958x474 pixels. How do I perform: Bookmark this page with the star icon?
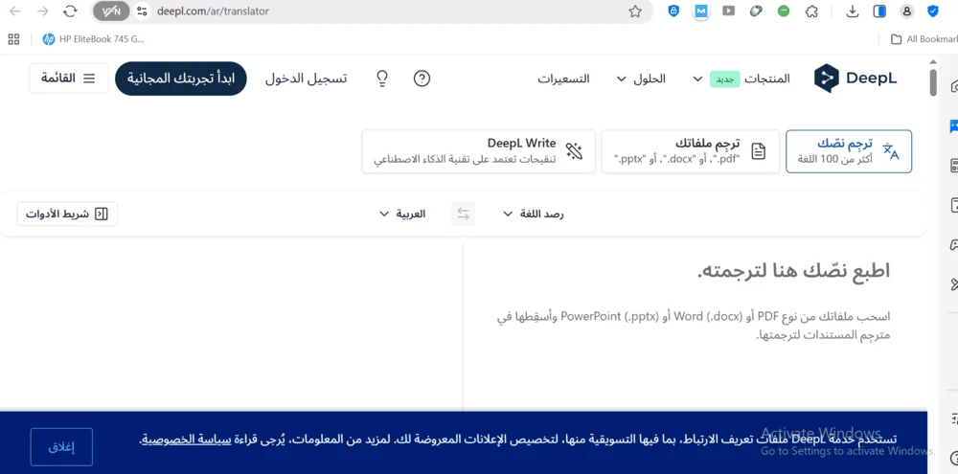tap(635, 11)
